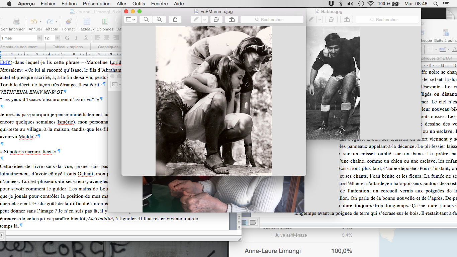Toggle italic (I) formatting in Word
457x257 pixels.
77,38
